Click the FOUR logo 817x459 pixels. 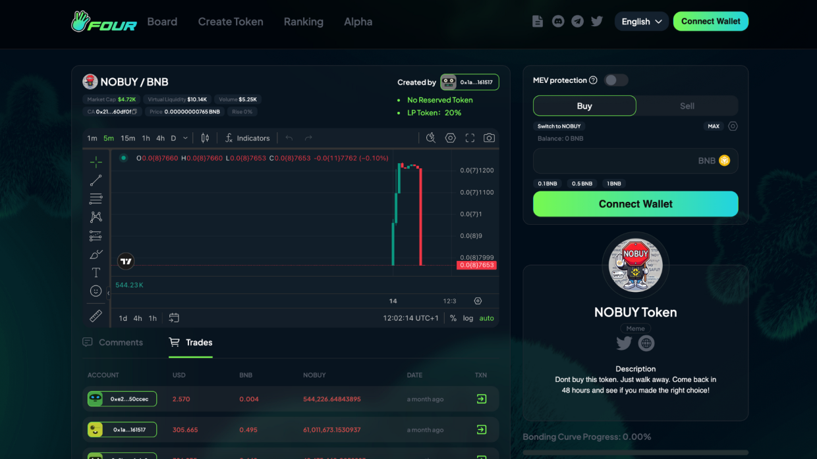103,22
